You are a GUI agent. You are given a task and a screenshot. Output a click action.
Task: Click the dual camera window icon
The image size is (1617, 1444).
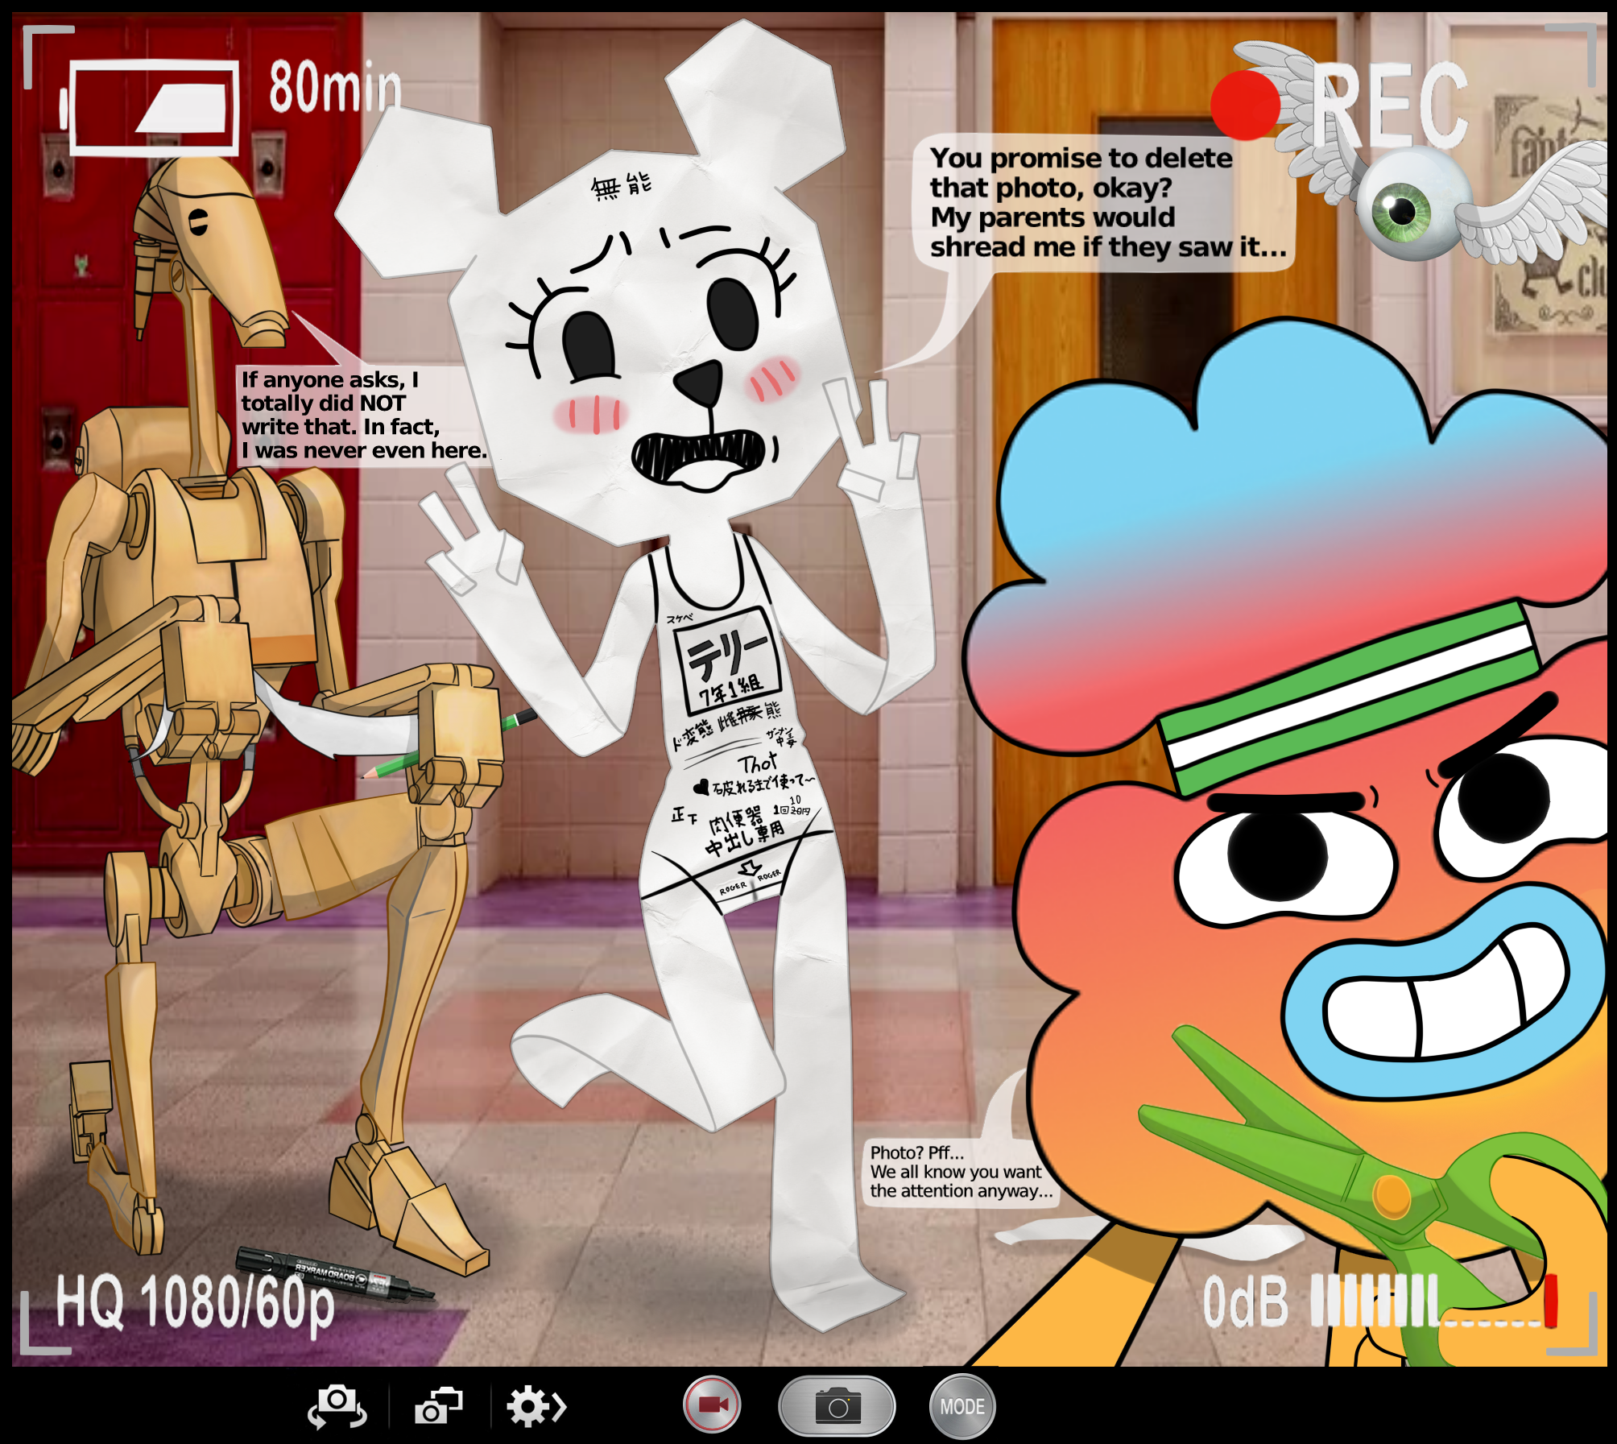(x=438, y=1406)
